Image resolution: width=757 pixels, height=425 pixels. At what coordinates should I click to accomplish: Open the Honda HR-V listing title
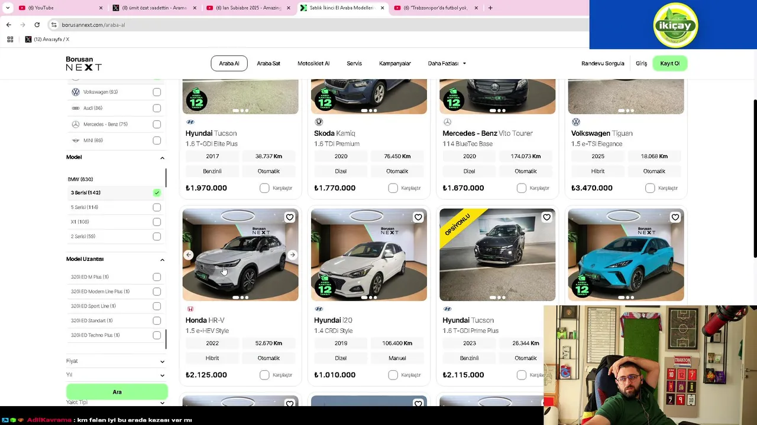tap(205, 321)
